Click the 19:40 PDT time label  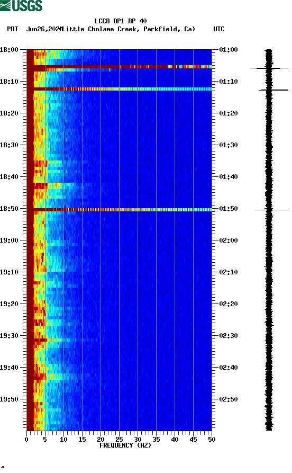9,368
